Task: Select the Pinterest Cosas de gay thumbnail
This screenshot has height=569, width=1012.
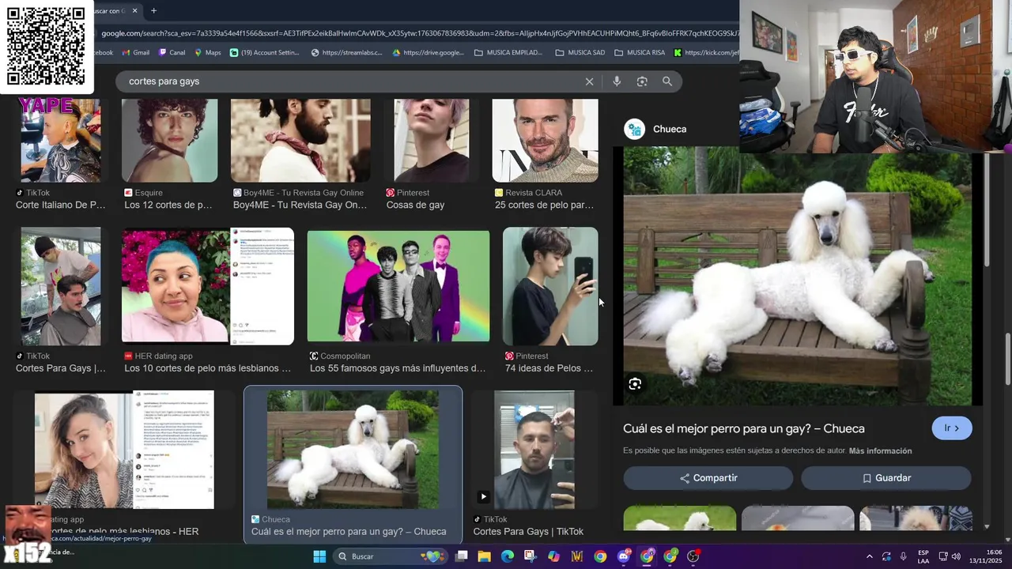Action: point(431,141)
